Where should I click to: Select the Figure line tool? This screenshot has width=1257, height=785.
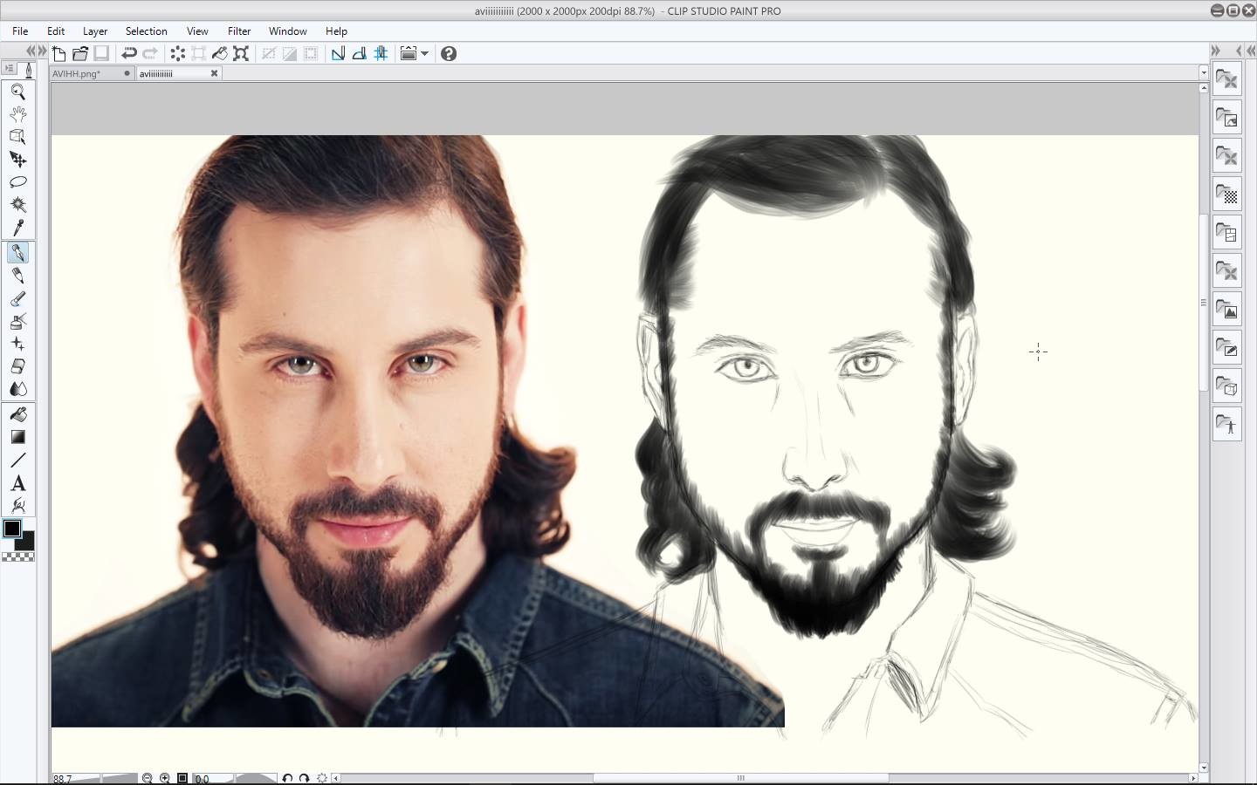click(x=17, y=460)
